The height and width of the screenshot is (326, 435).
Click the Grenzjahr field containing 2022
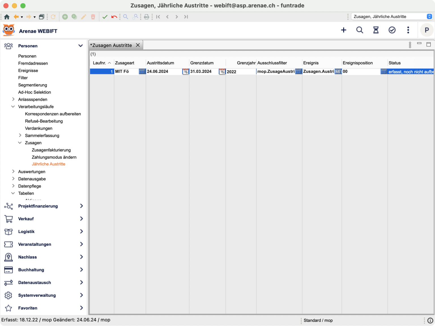coord(241,72)
